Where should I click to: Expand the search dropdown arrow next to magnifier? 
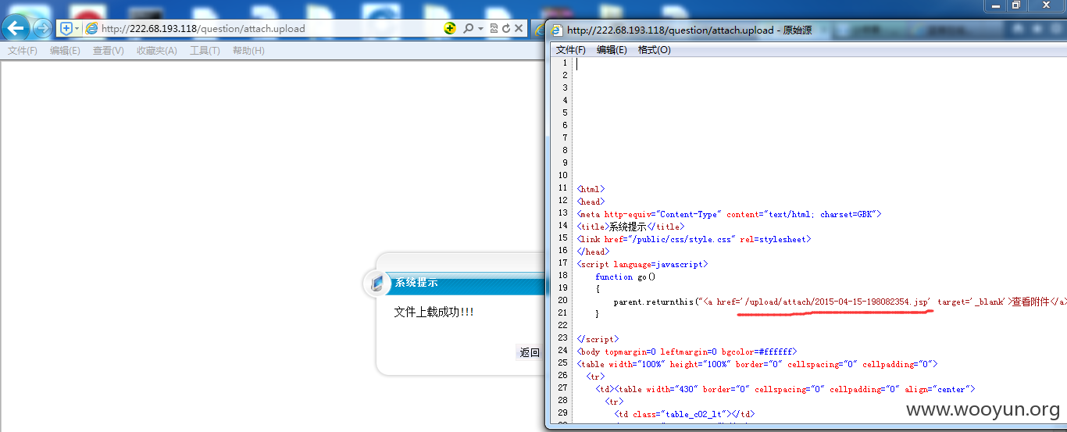click(x=480, y=29)
